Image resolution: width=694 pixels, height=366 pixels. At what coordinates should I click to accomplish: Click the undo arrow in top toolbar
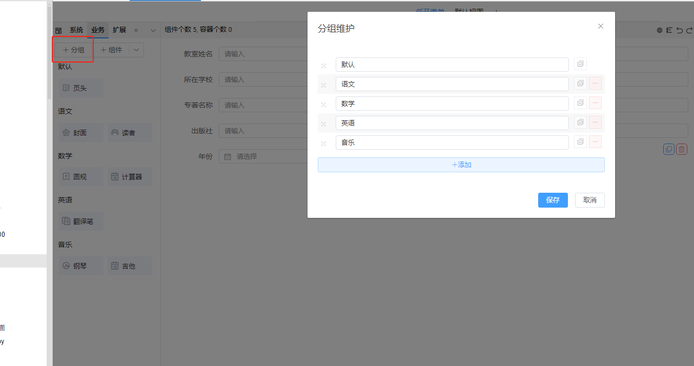679,30
